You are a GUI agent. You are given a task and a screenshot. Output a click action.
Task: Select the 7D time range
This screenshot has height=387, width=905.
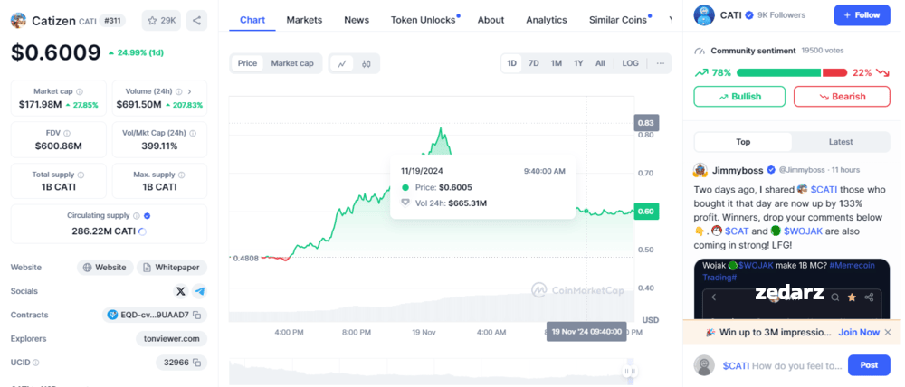tap(534, 63)
